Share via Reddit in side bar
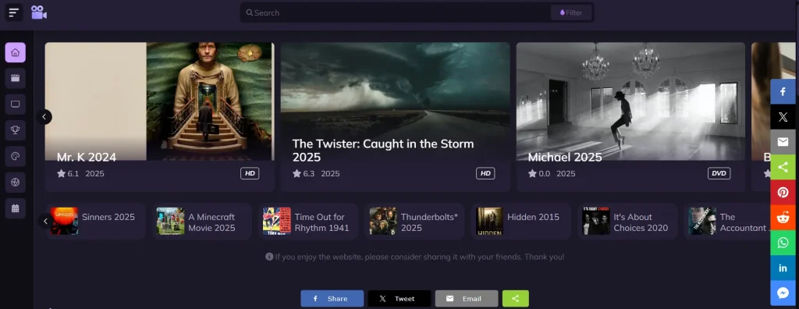Image resolution: width=799 pixels, height=309 pixels. [783, 217]
